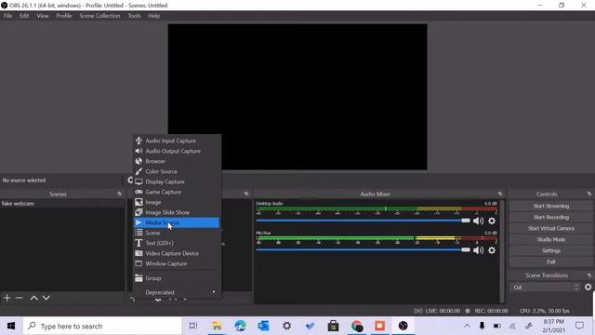Open File Explorer from taskbar
This screenshot has height=335, width=595.
click(217, 326)
